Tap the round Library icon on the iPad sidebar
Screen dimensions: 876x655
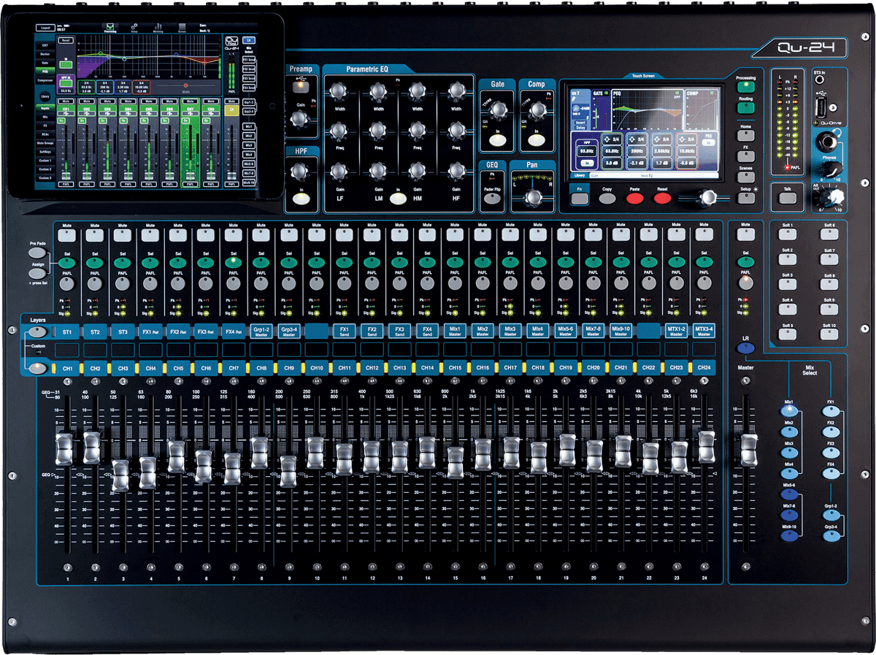(45, 96)
